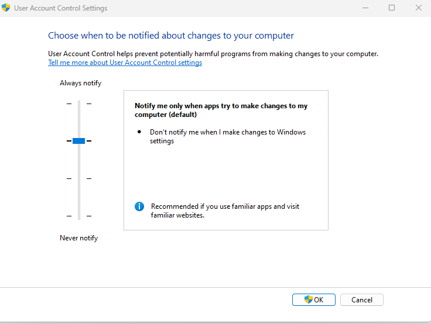Click the 'Always notify' label

point(81,83)
